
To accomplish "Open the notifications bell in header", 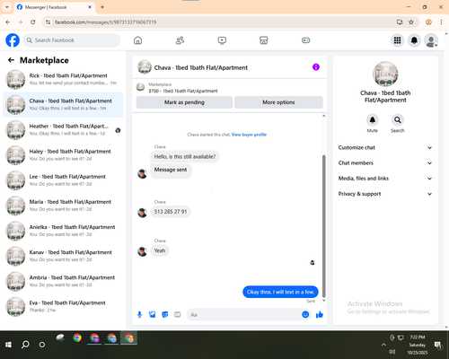I will tap(414, 40).
